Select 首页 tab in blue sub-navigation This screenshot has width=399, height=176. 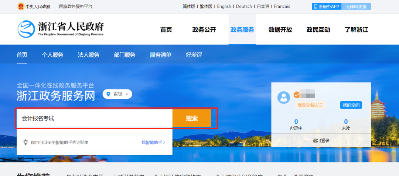[22, 55]
